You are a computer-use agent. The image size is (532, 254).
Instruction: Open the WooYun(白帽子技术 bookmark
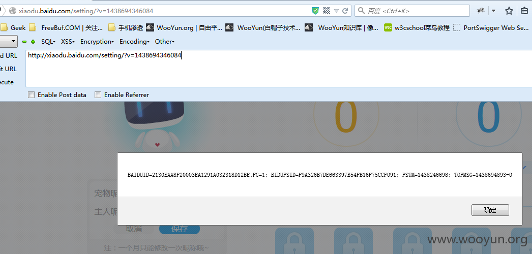pyautogui.click(x=263, y=28)
